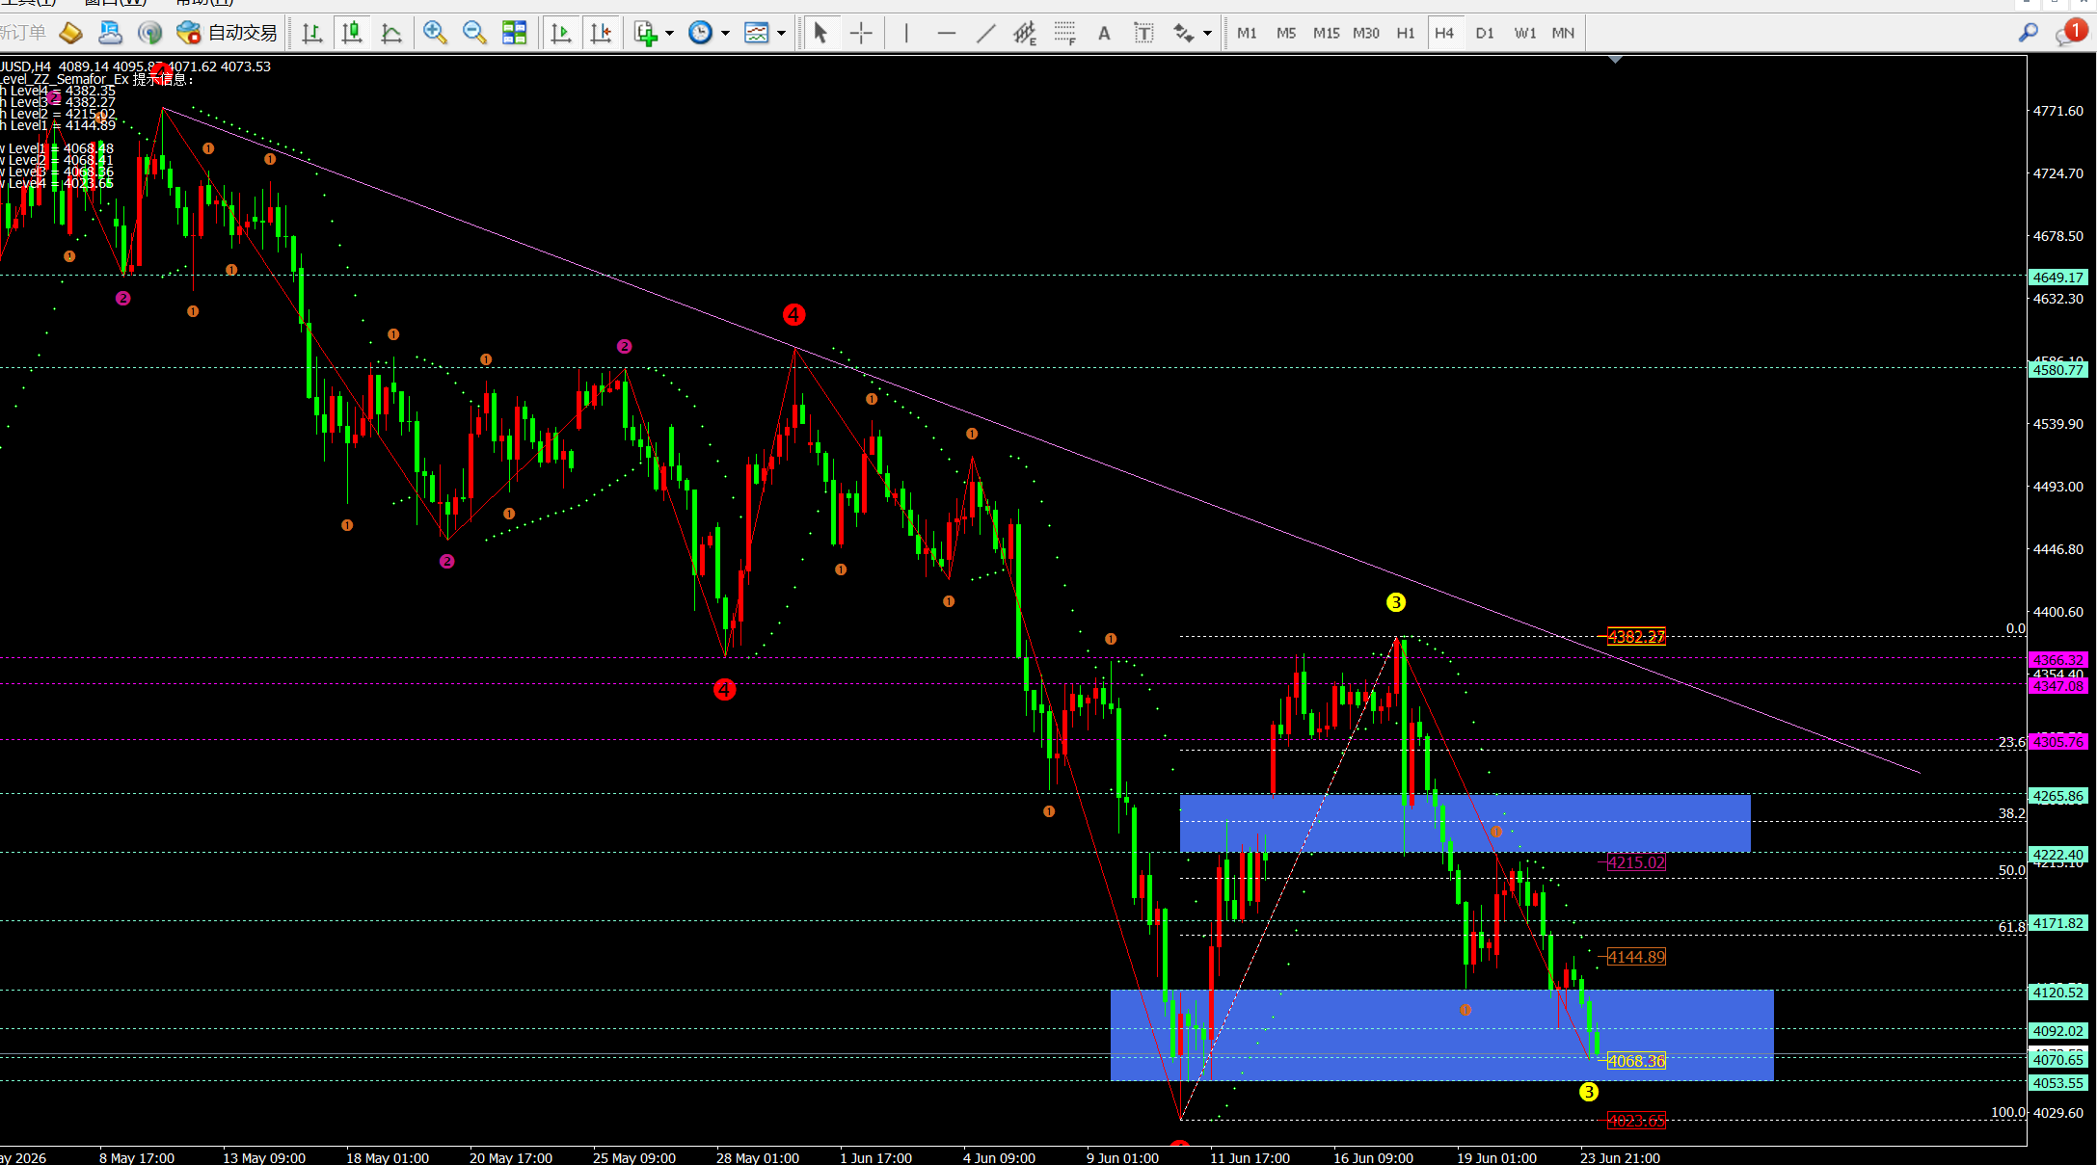Click the 4092.02 price axis label
The width and height of the screenshot is (2097, 1165).
pyautogui.click(x=2058, y=1031)
